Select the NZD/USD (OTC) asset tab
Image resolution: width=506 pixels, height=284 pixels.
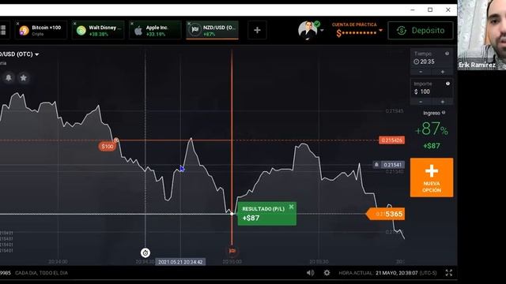click(x=213, y=30)
